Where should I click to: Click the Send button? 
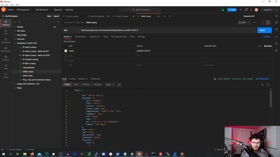262,30
